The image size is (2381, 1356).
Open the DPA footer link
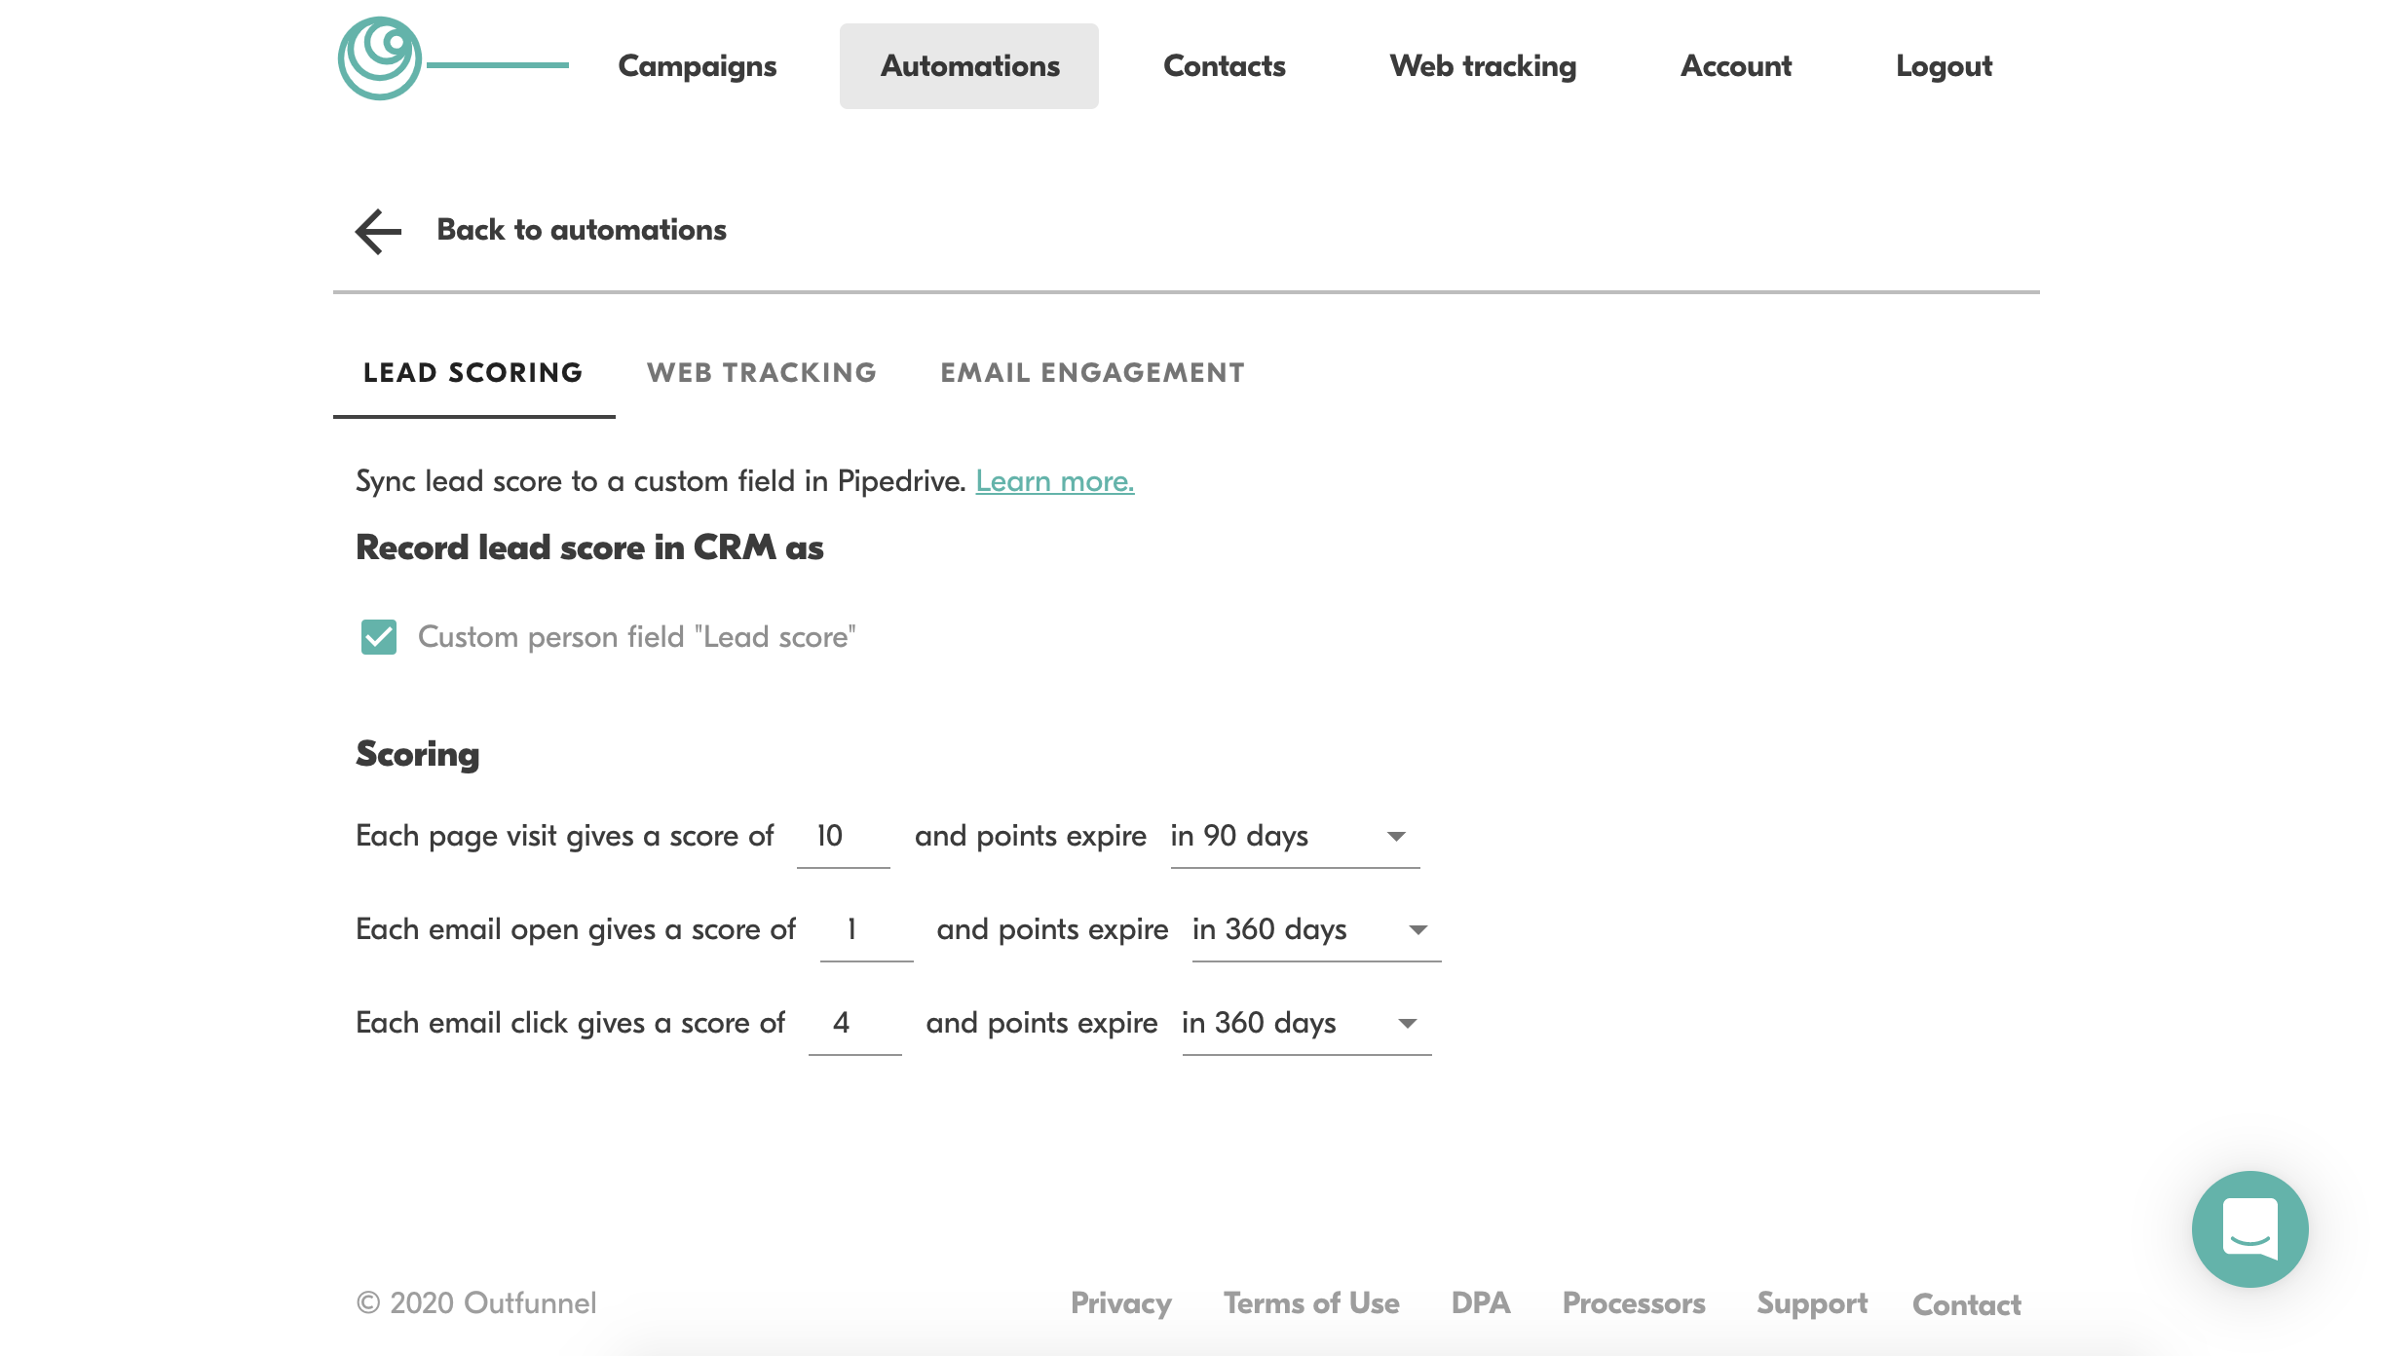pos(1481,1303)
